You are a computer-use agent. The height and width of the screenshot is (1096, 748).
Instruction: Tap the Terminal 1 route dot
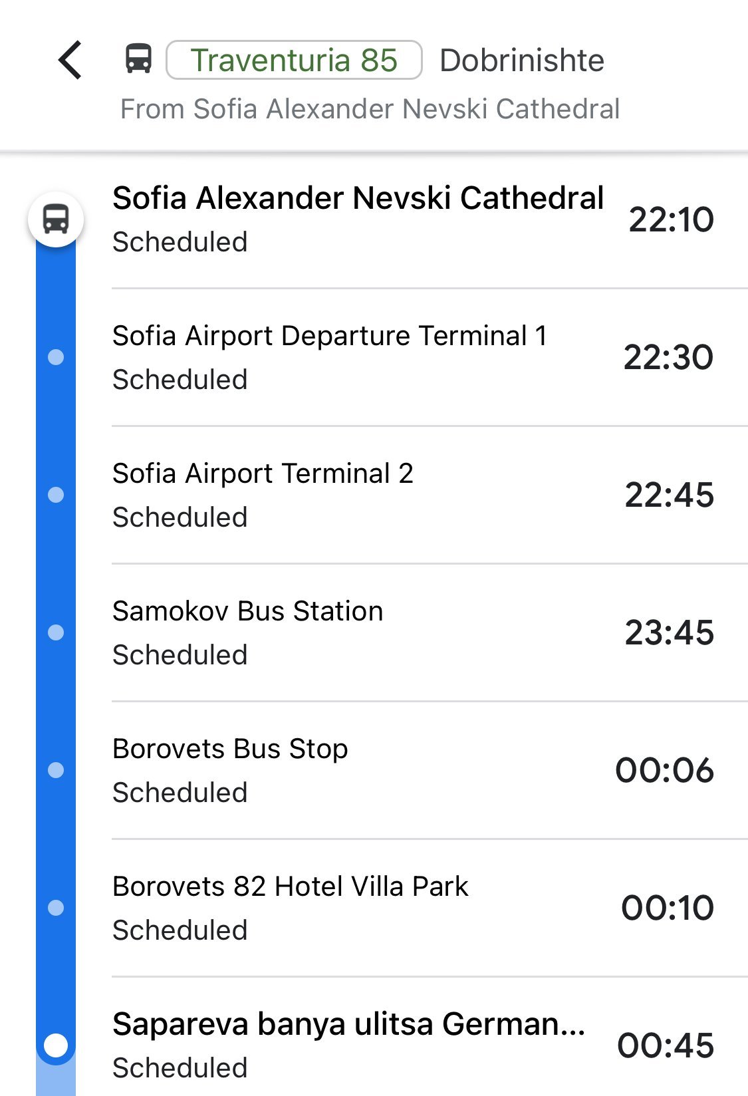[56, 357]
